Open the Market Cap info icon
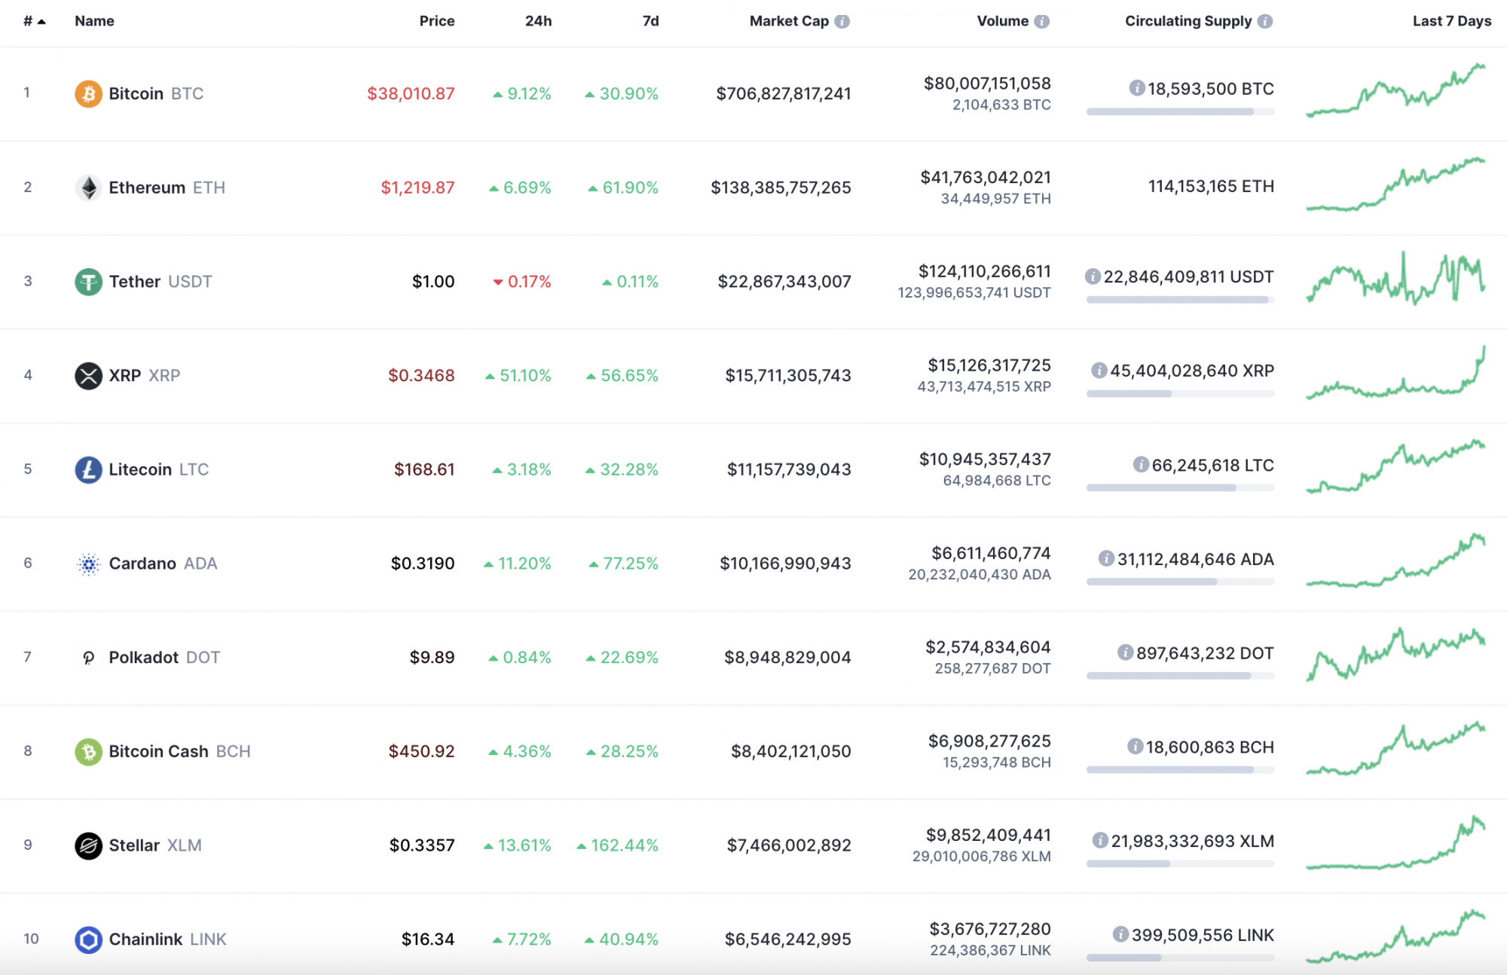This screenshot has width=1507, height=975. pos(842,21)
